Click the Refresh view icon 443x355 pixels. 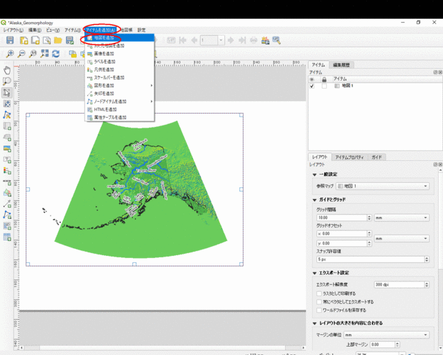(55, 53)
